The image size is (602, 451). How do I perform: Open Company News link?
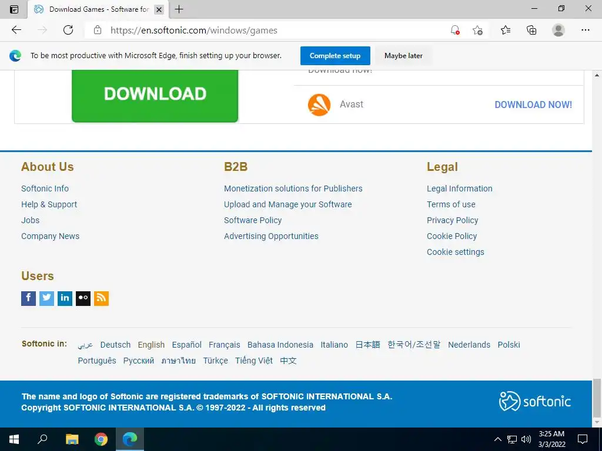[51, 236]
